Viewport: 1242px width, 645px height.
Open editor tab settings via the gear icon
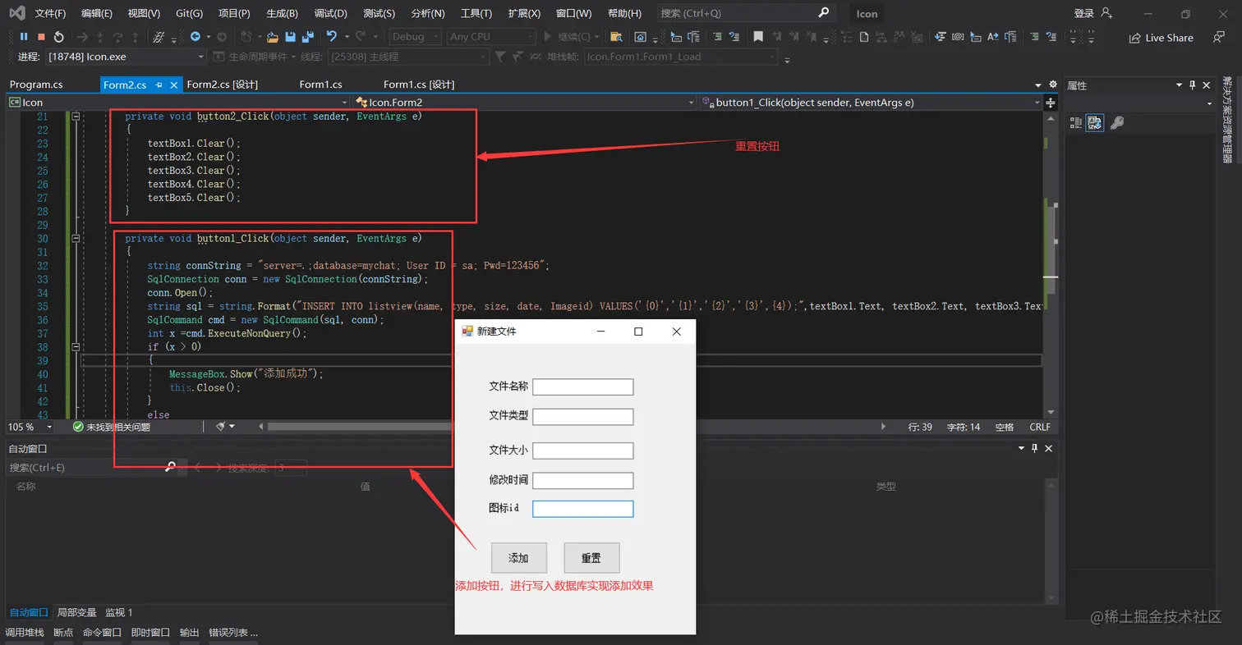(x=1053, y=85)
